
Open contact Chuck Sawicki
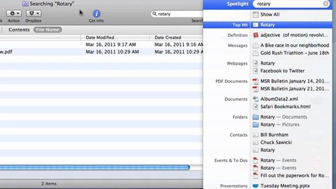(x=276, y=142)
